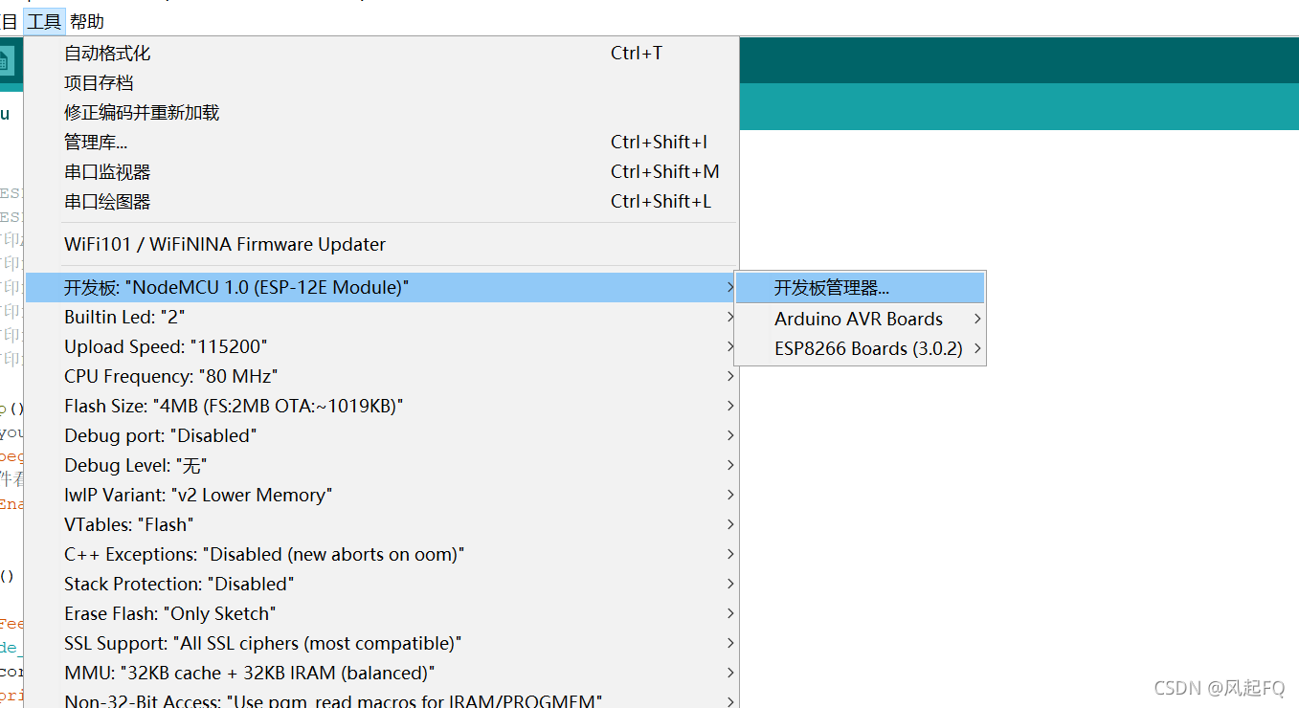Open 管理库... library manager
Image resolution: width=1299 pixels, height=708 pixels.
[96, 143]
